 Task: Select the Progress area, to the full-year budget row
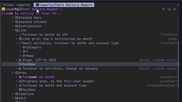90,81
